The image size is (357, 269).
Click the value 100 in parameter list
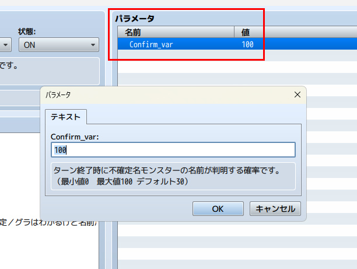247,44
